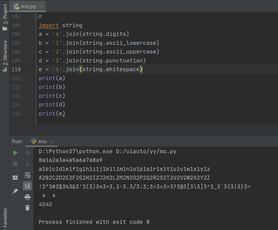Viewport: 278px width, 230px height.
Task: Clear console output with trash icon
Action: [27, 208]
